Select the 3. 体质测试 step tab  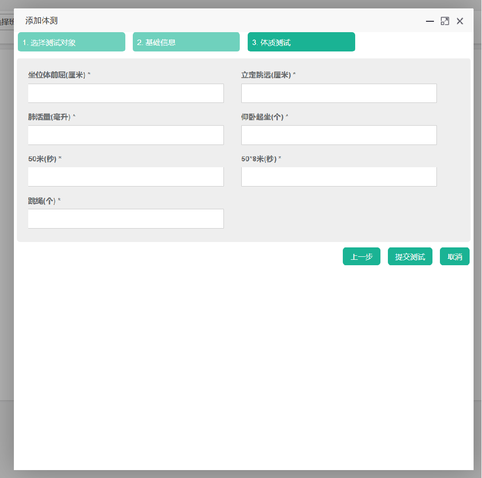301,42
